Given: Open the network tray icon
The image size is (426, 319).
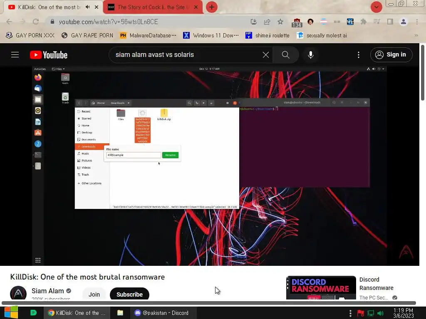Looking at the screenshot, I should (x=371, y=313).
